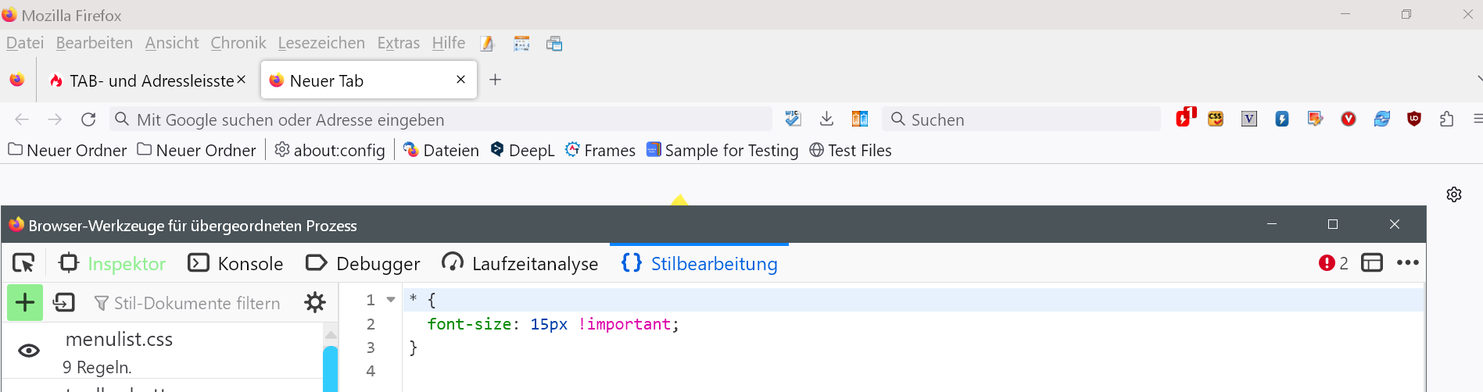This screenshot has width=1483, height=392.
Task: Open the about:config bookmark
Action: (x=330, y=150)
